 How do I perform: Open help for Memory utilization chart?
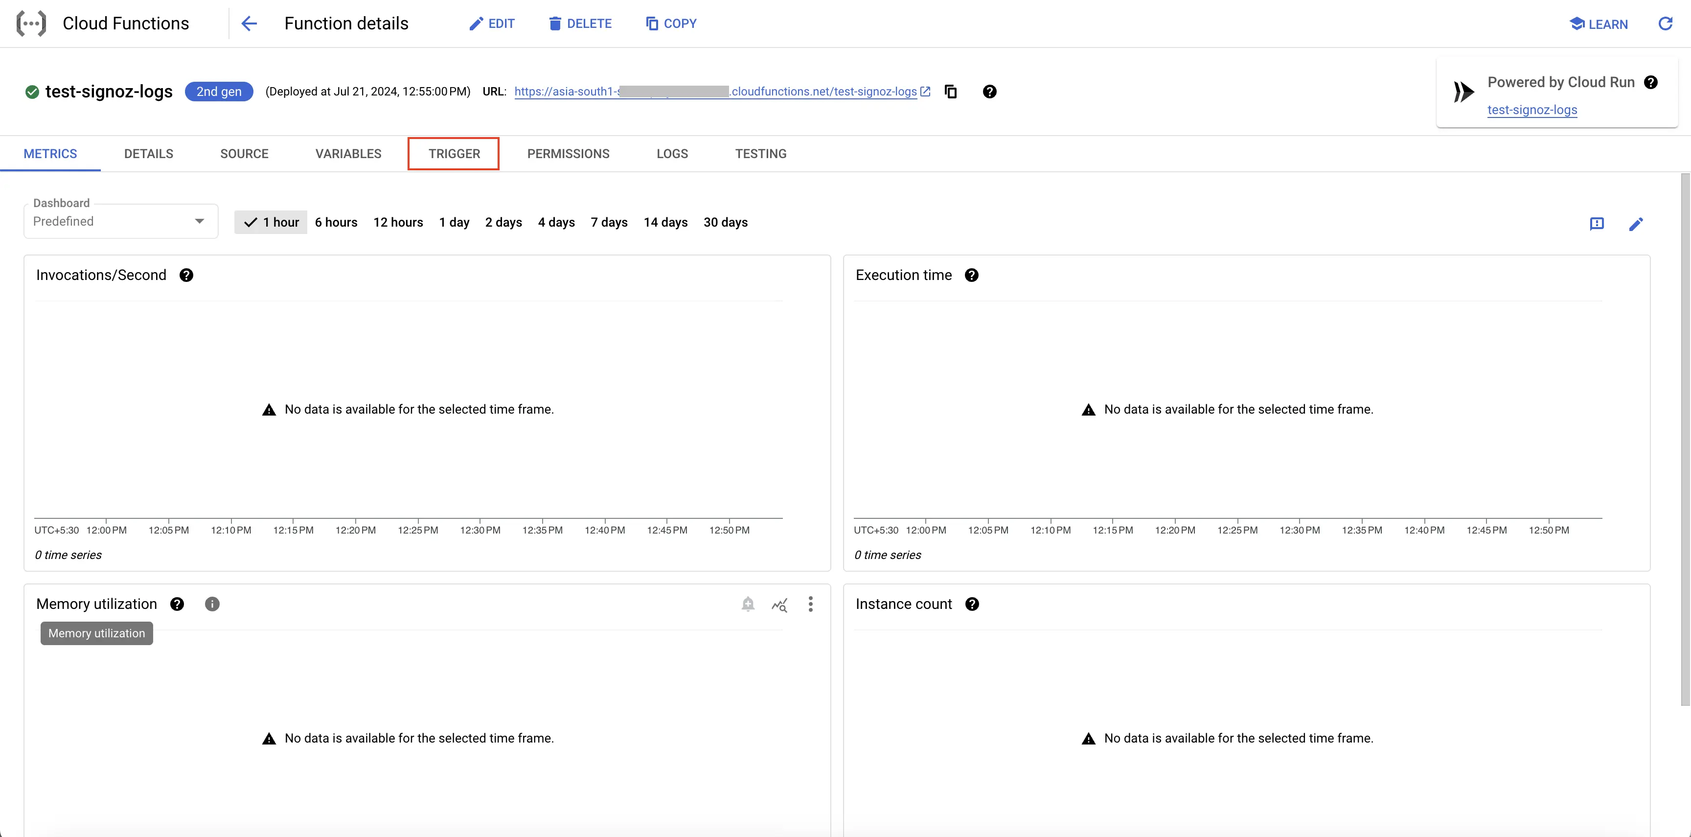coord(177,604)
